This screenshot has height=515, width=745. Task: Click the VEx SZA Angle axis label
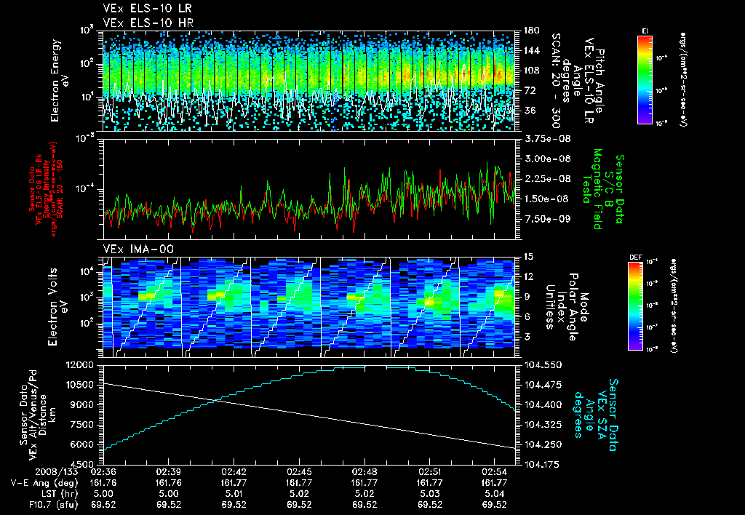click(596, 415)
